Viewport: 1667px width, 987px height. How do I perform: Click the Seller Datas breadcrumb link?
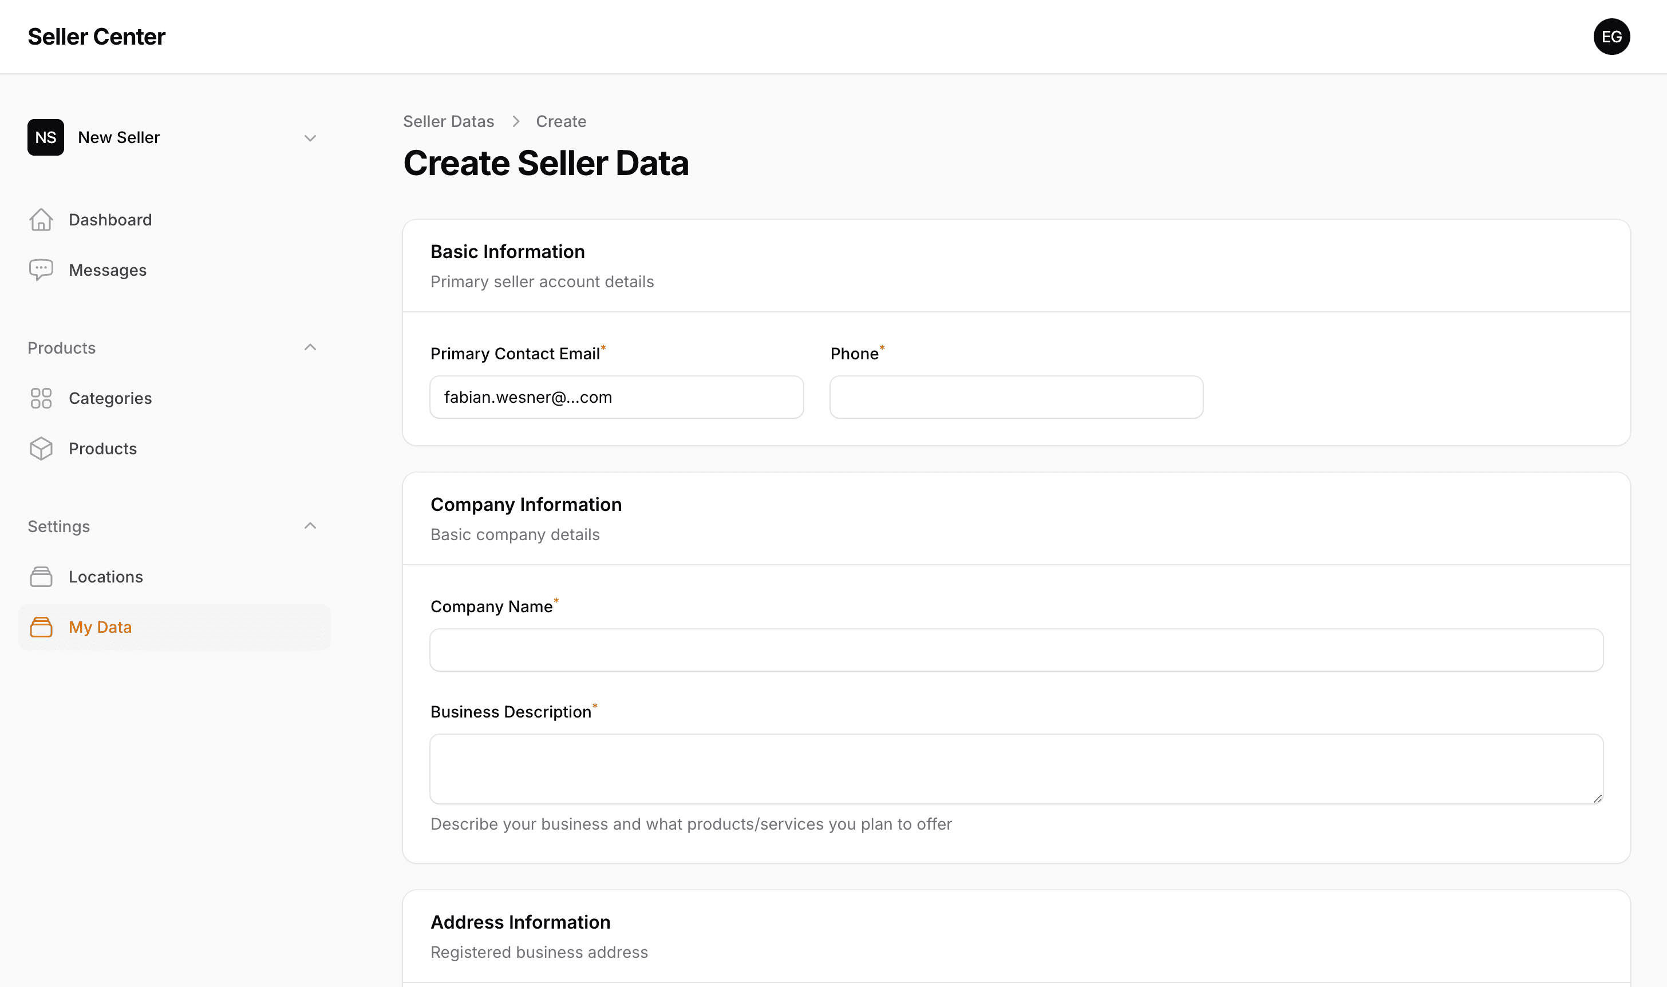point(448,122)
